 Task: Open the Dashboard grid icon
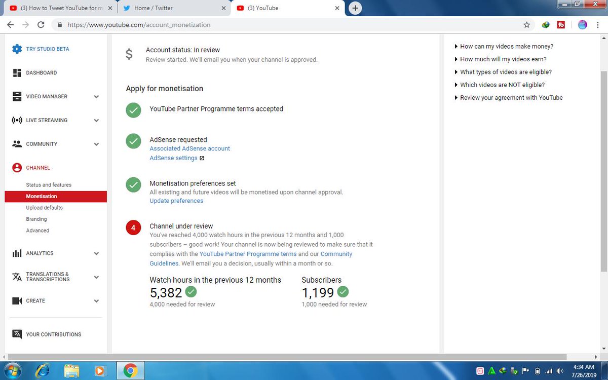click(x=17, y=73)
